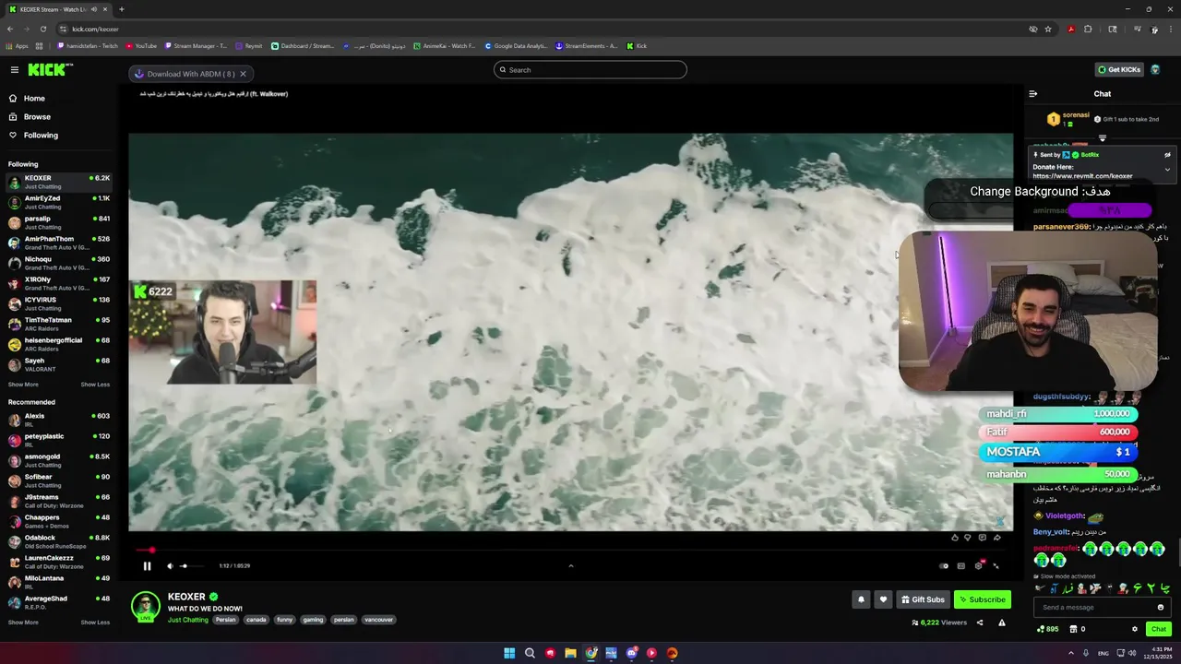This screenshot has width=1181, height=664.
Task: Close the Download With ABDM bar
Action: pyautogui.click(x=243, y=74)
